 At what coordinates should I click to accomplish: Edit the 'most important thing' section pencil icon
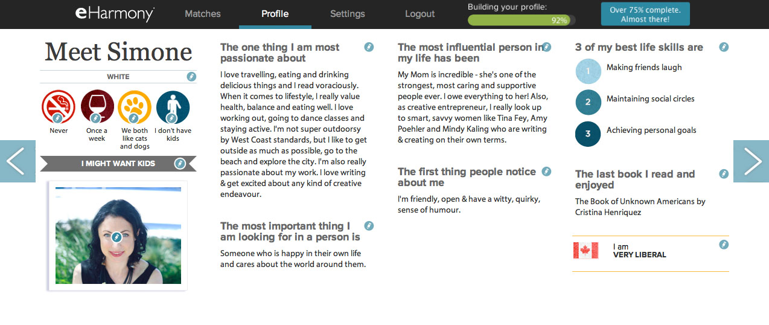(x=369, y=226)
